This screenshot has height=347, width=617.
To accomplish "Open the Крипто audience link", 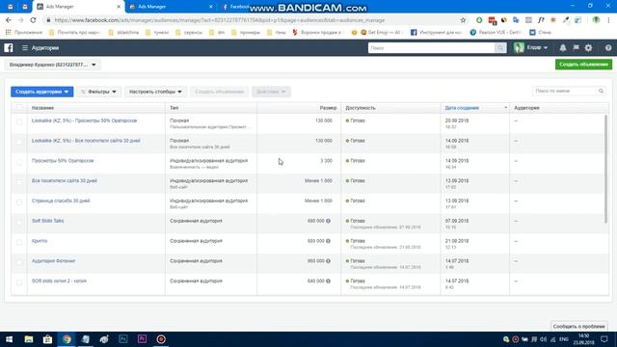I will 40,241.
